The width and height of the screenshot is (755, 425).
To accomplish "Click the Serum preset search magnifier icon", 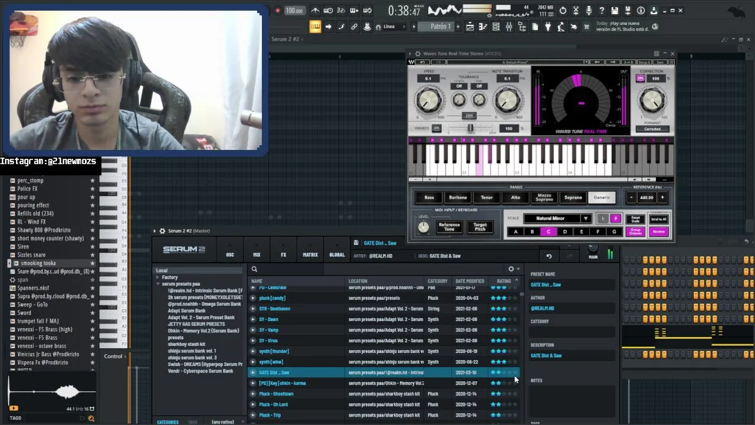I will [x=254, y=269].
